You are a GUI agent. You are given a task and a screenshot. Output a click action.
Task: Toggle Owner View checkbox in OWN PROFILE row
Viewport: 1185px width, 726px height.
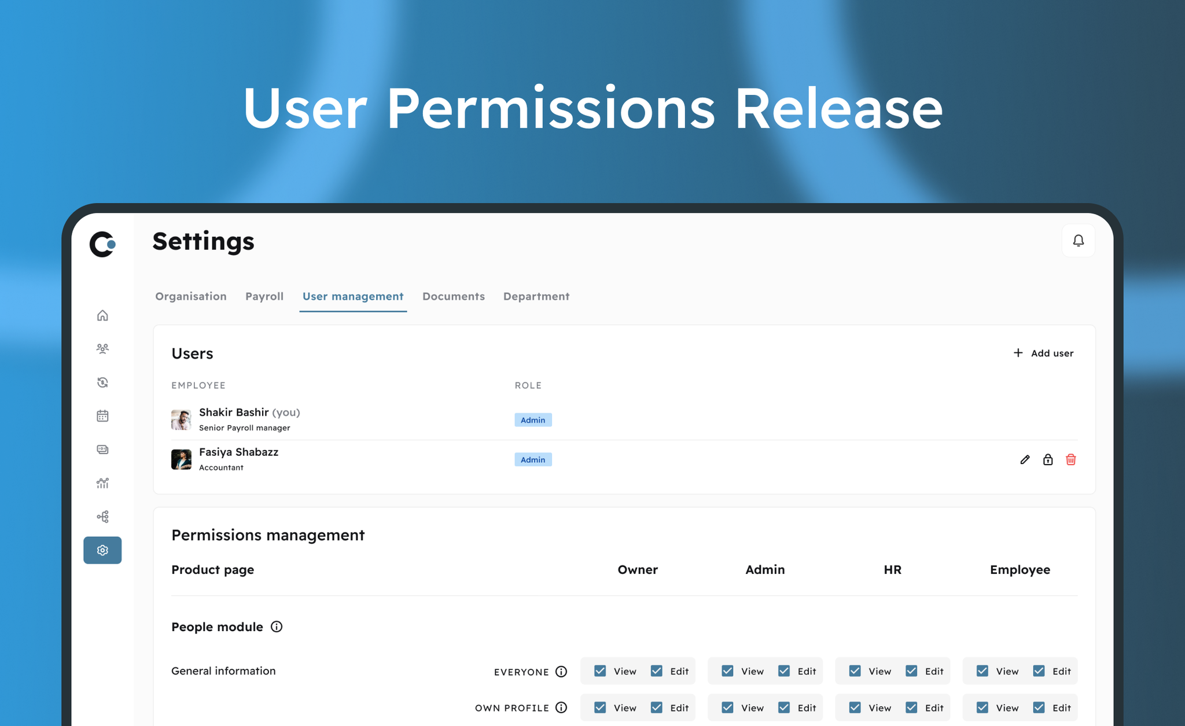point(600,707)
